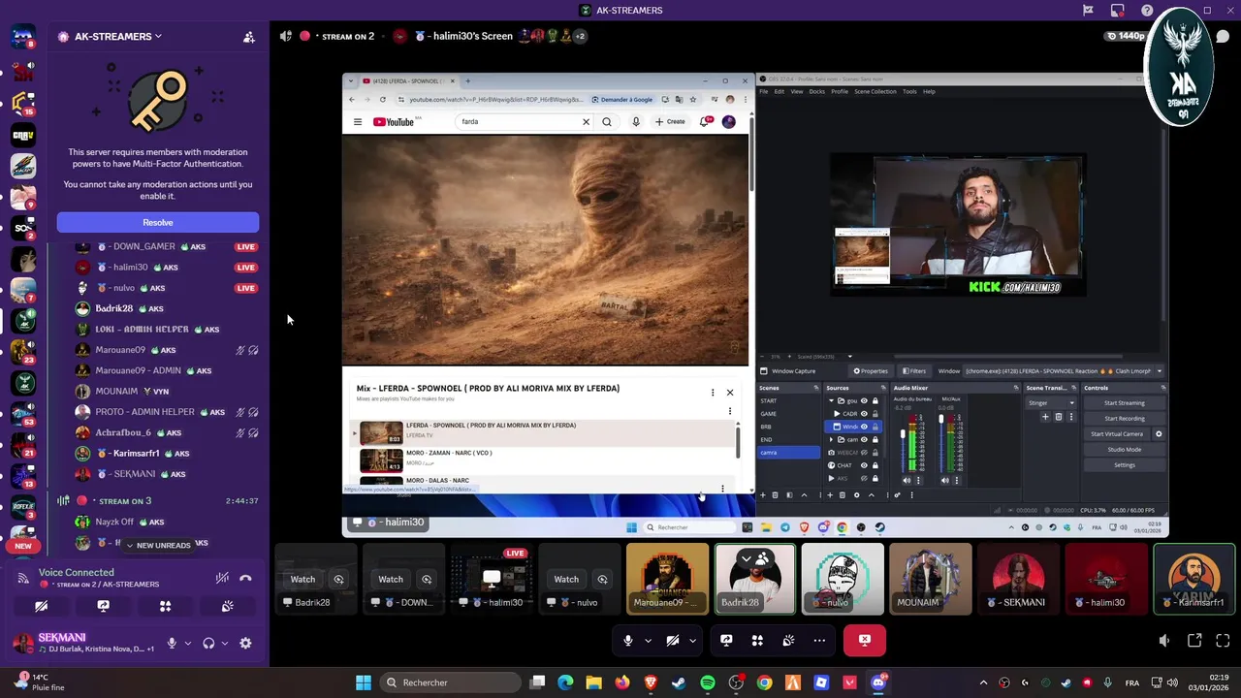Launch activities from the voice panel
This screenshot has height=698, width=1241.
click(x=165, y=606)
